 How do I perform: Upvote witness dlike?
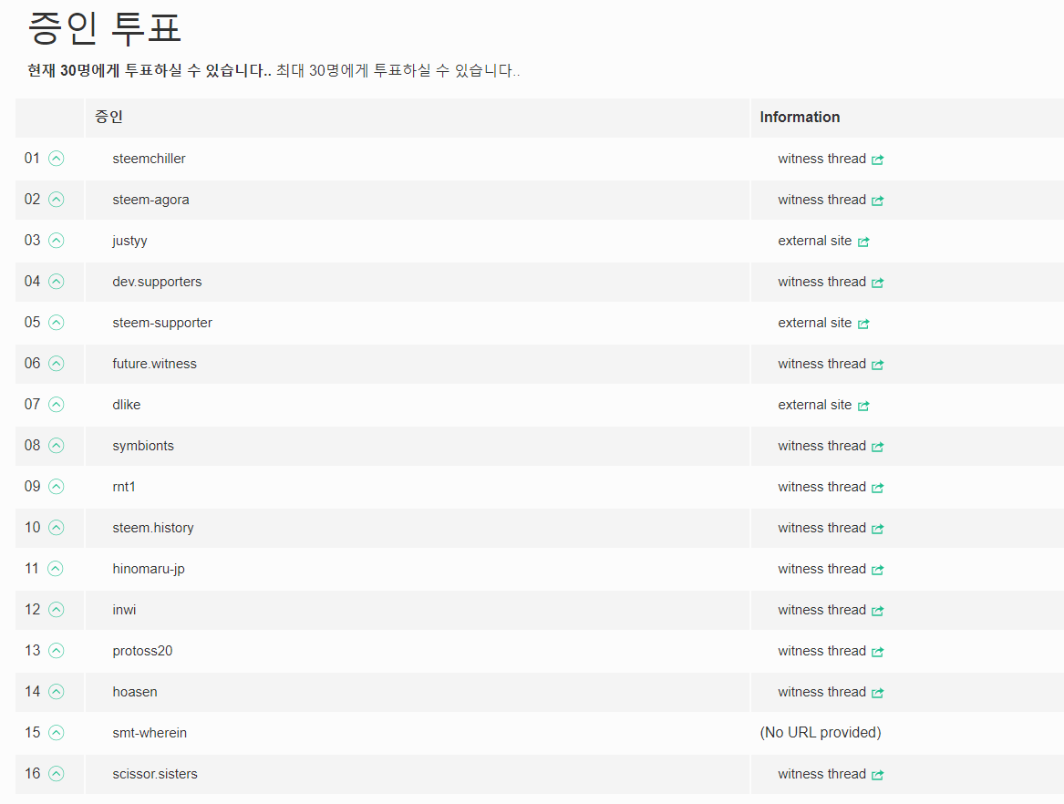point(57,405)
